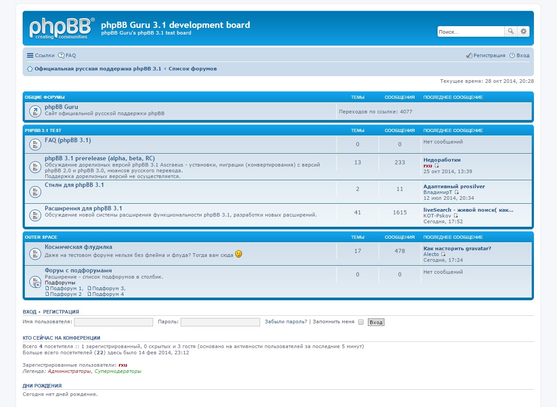Click the phpBB 3.1 prerelease forum icon

click(x=35, y=167)
